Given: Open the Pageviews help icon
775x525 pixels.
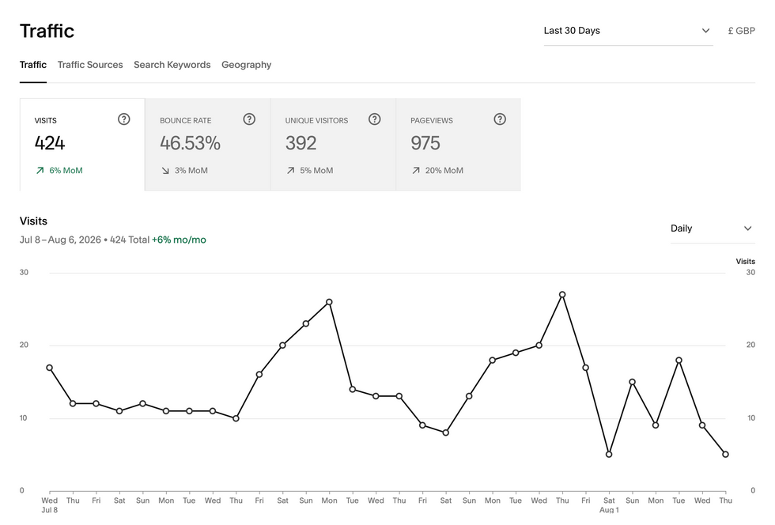Looking at the screenshot, I should click(x=500, y=119).
